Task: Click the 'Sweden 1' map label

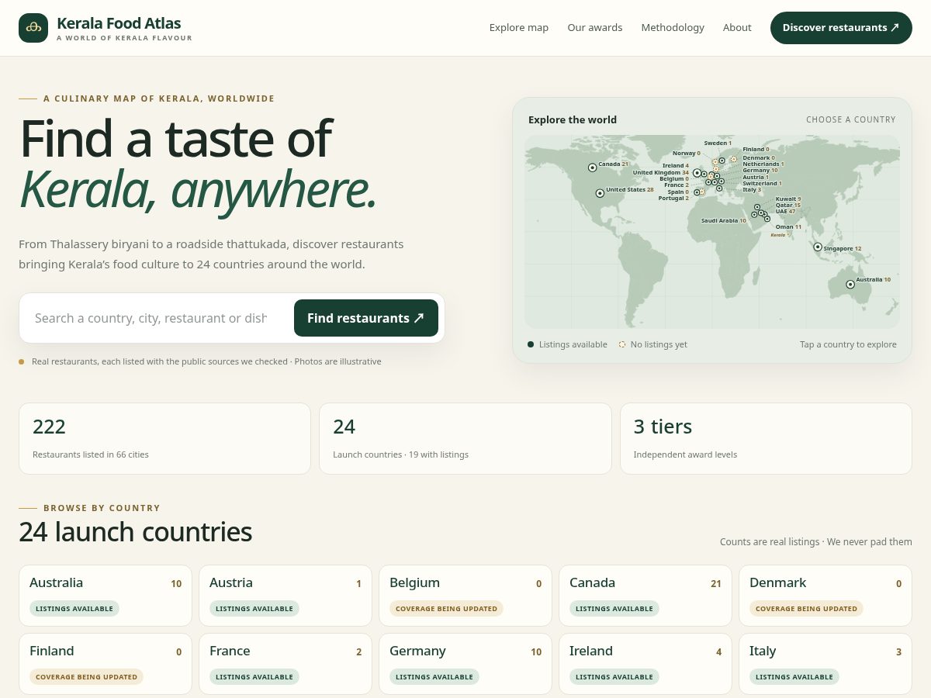Action: pos(718,143)
